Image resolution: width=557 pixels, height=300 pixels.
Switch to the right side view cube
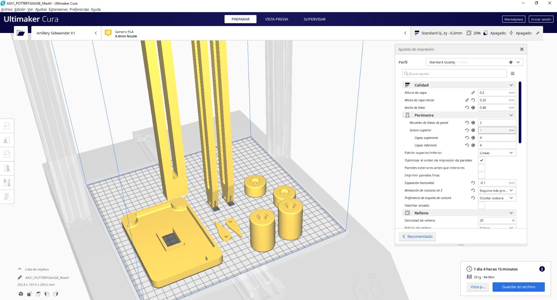tap(56, 294)
